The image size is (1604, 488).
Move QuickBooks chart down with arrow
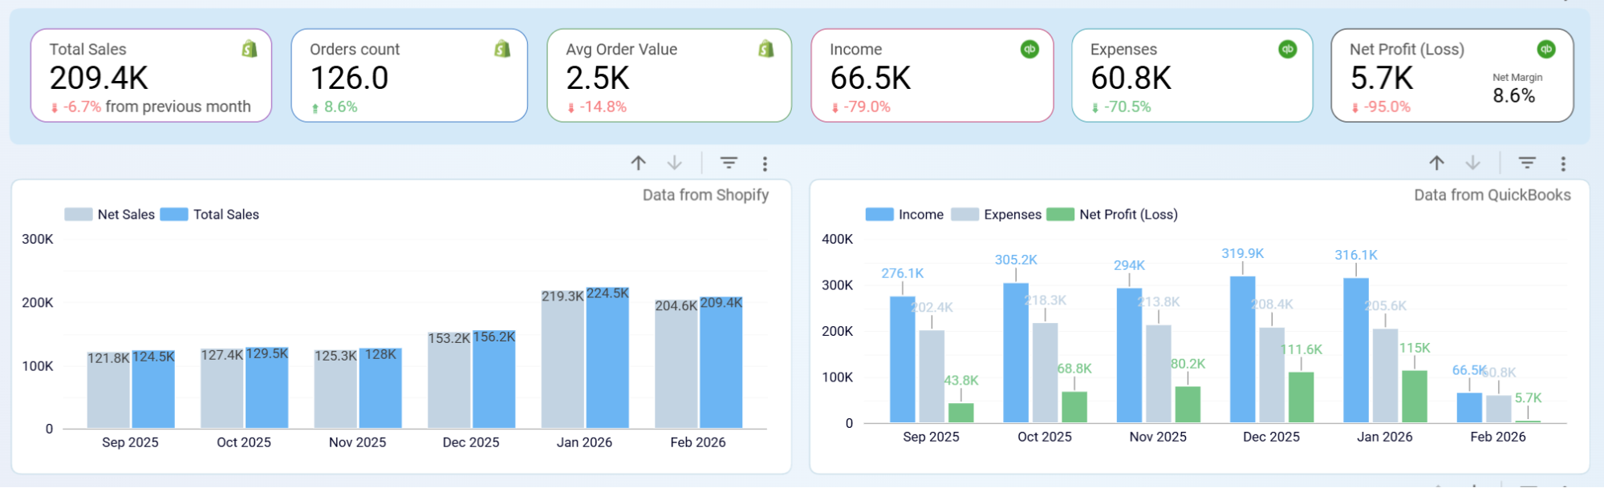[x=1473, y=163]
